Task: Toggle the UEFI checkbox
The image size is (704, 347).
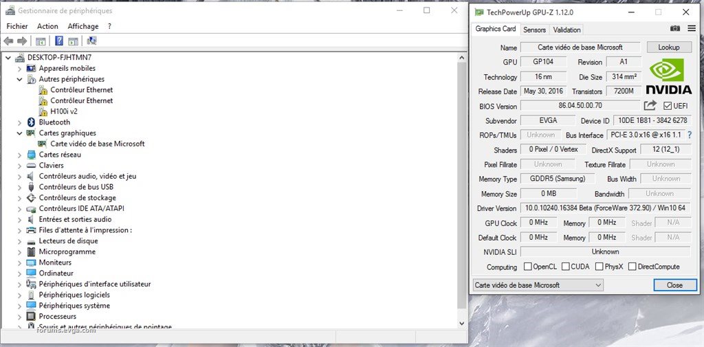Action: click(667, 106)
